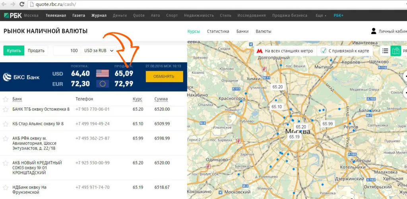Click the 65.99 map rate label

click(328, 124)
